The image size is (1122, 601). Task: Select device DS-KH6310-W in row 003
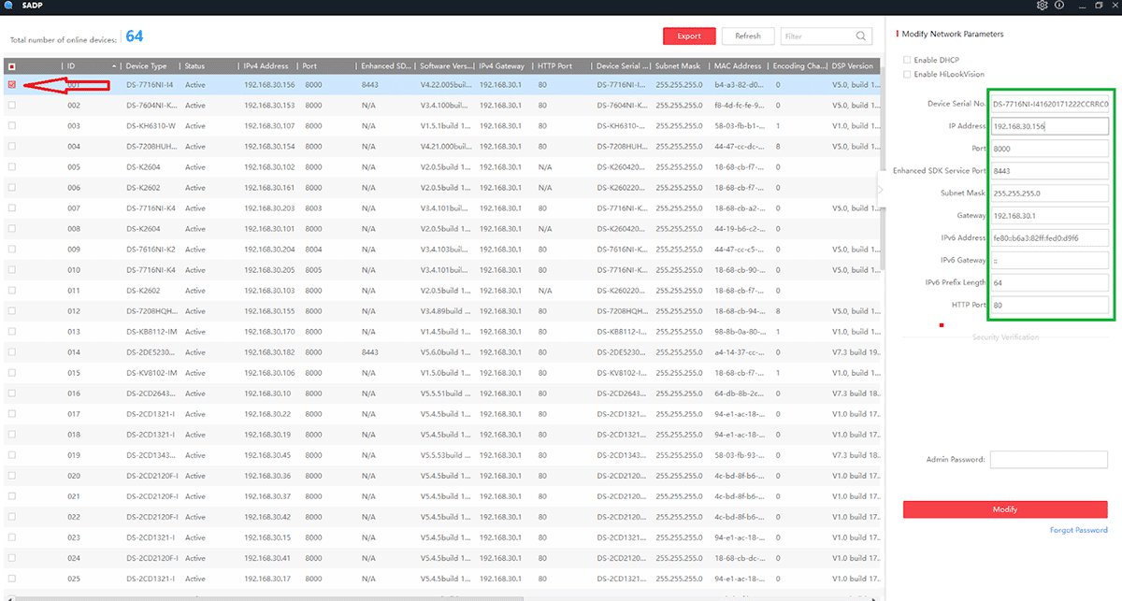click(x=150, y=126)
